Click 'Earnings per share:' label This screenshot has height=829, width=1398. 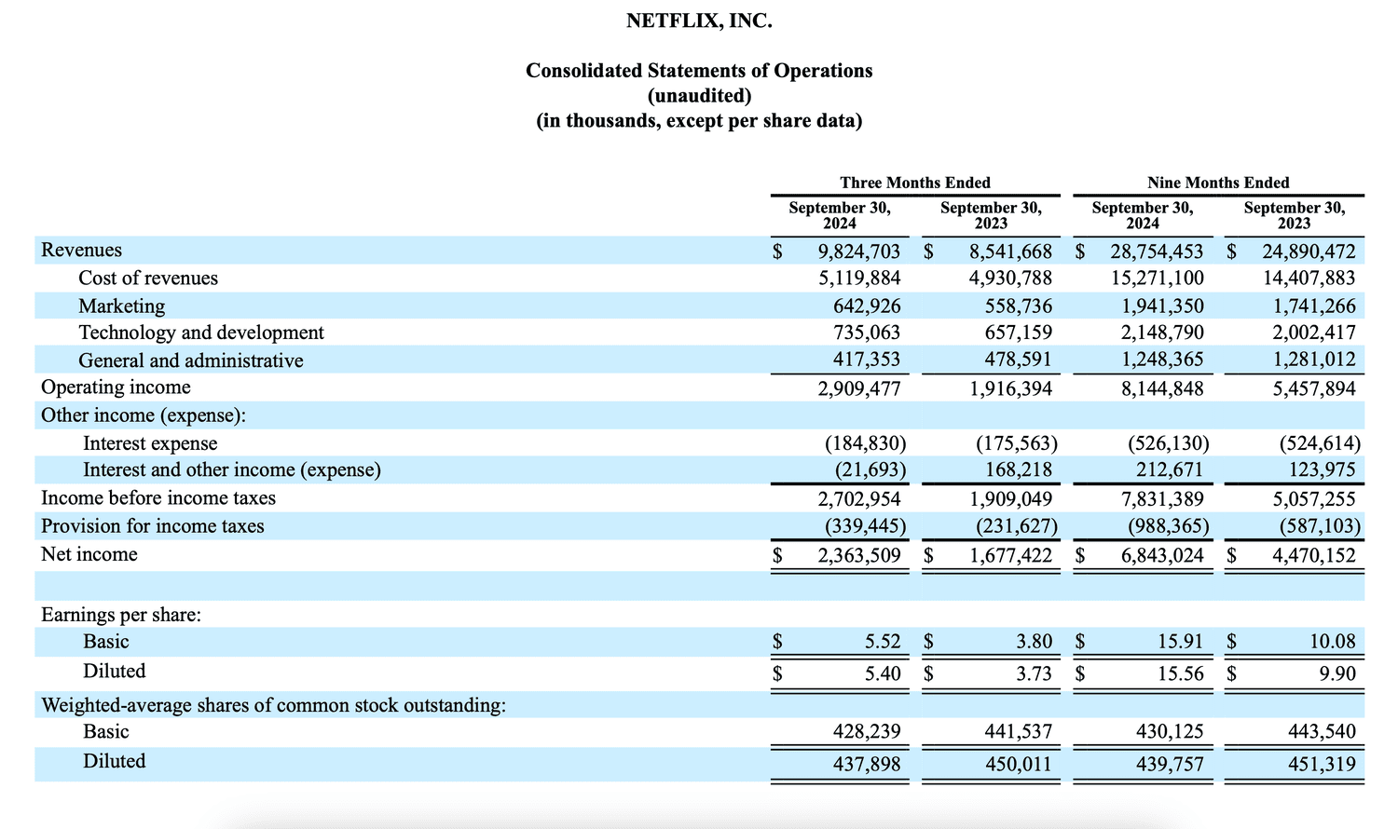point(121,615)
